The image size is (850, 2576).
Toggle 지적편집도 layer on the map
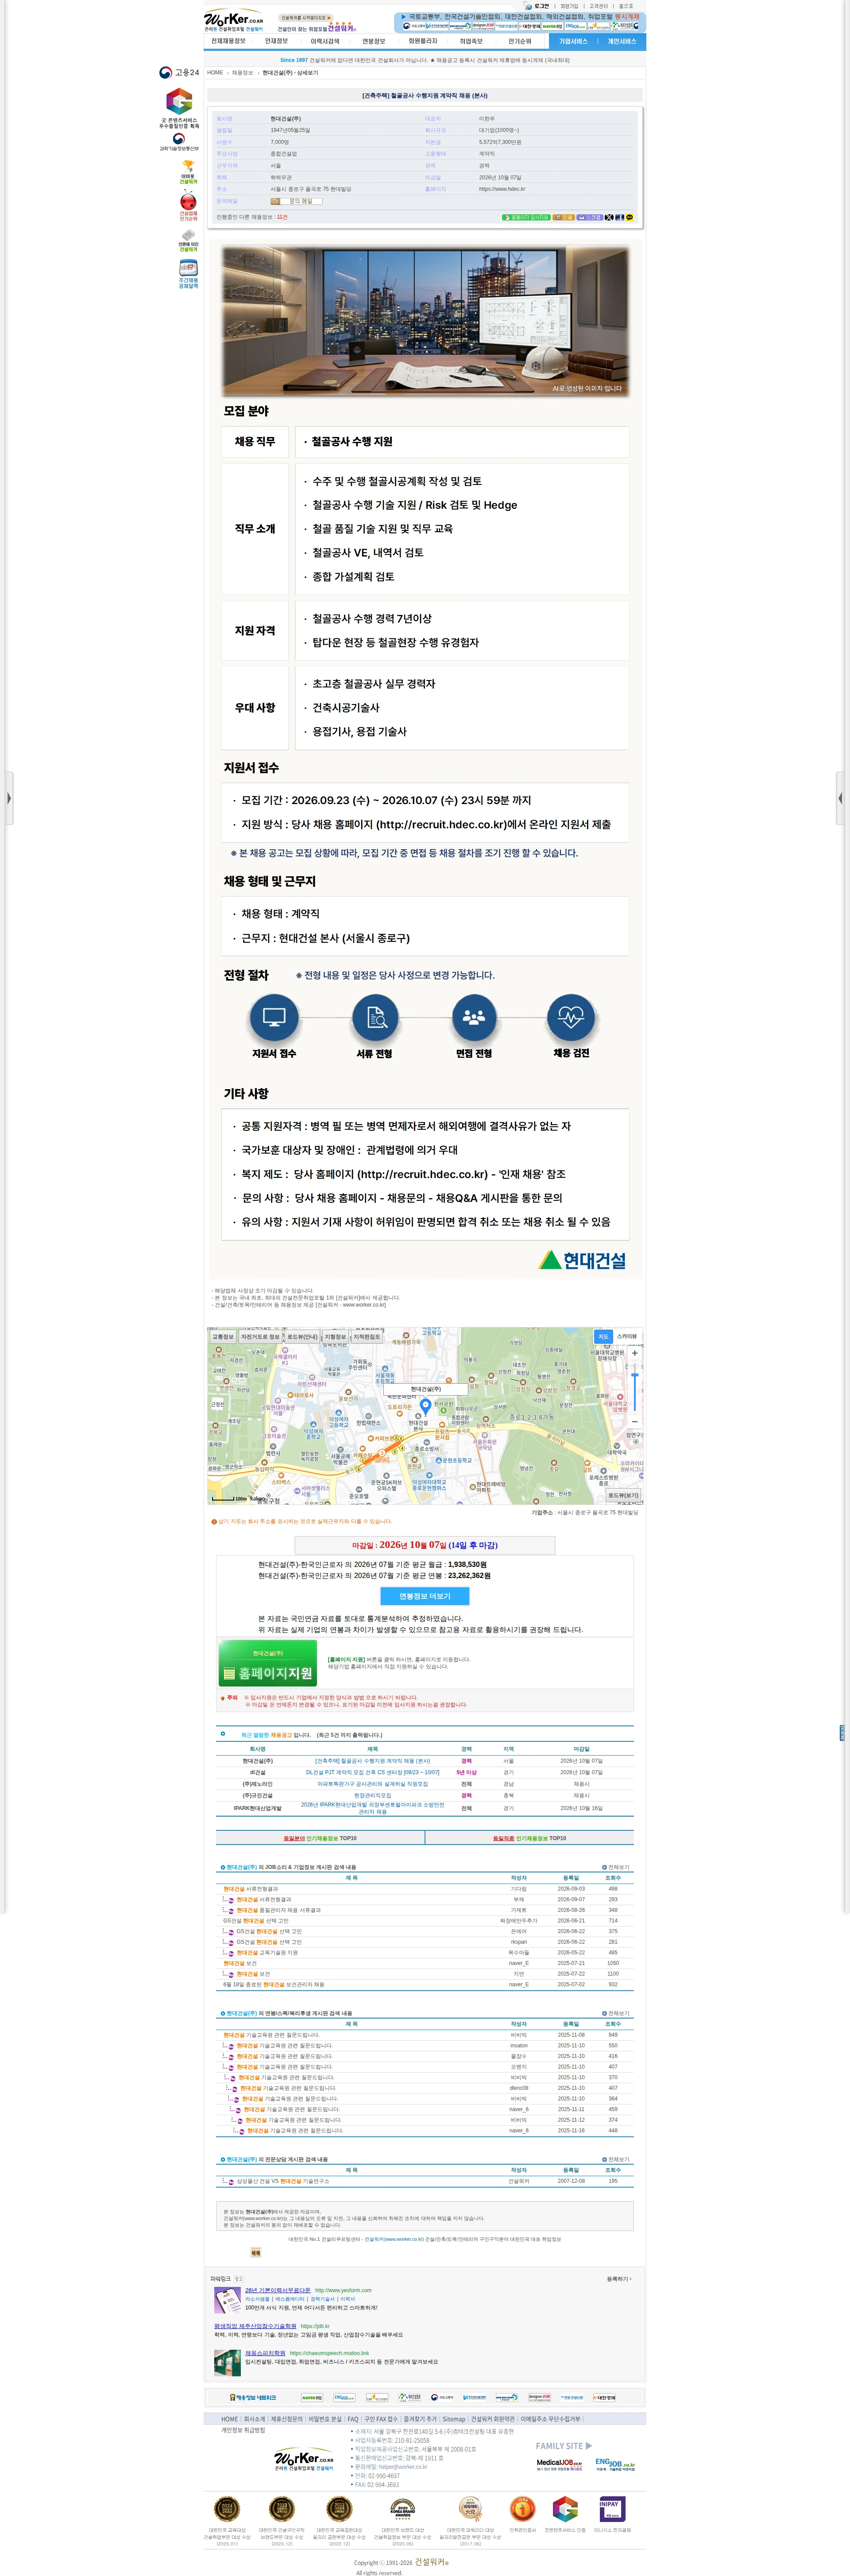367,1337
